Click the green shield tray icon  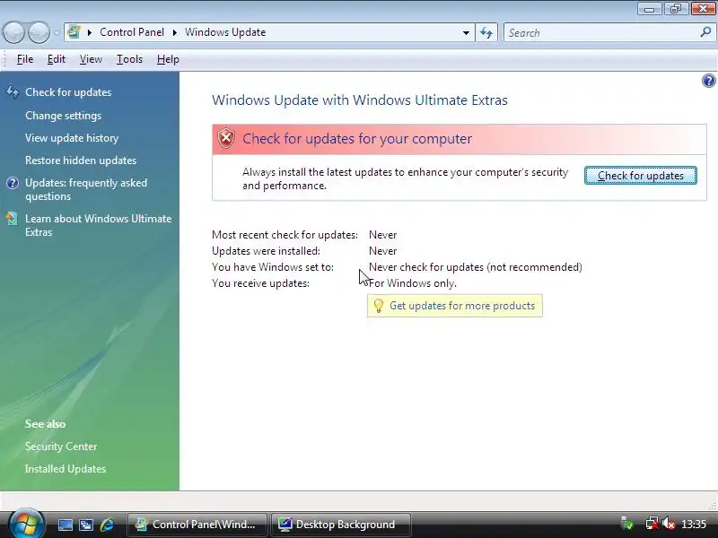point(627,524)
